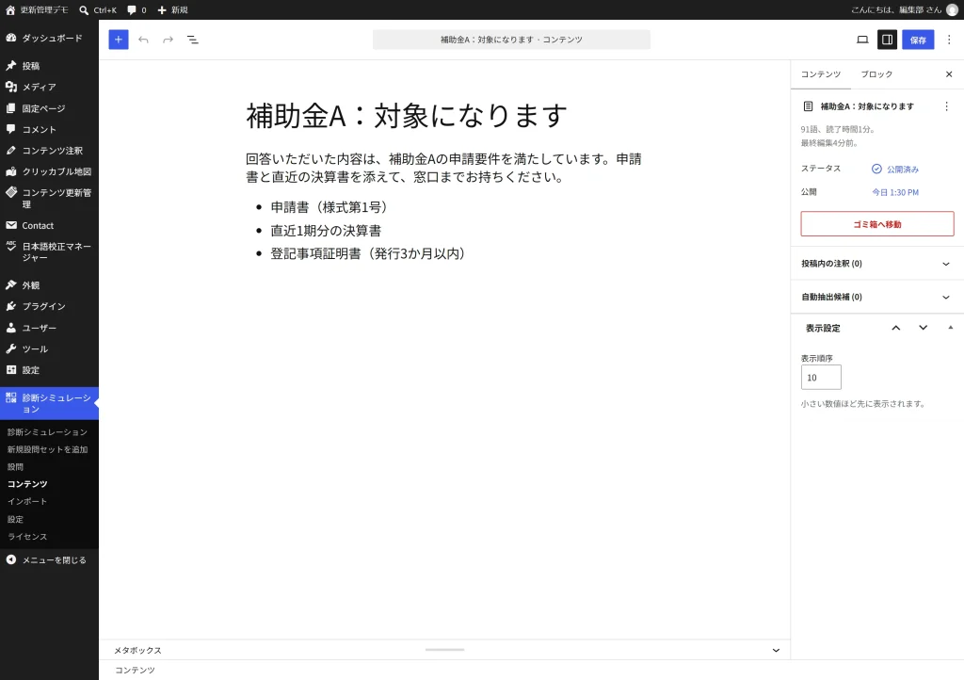Viewport: 964px width, 680px height.
Task: Open user avatar in admin bar
Action: click(952, 9)
